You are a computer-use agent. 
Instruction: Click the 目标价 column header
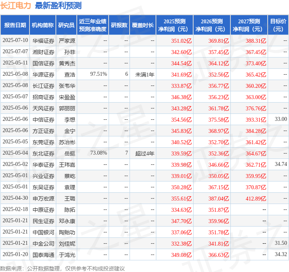[x=278, y=25]
